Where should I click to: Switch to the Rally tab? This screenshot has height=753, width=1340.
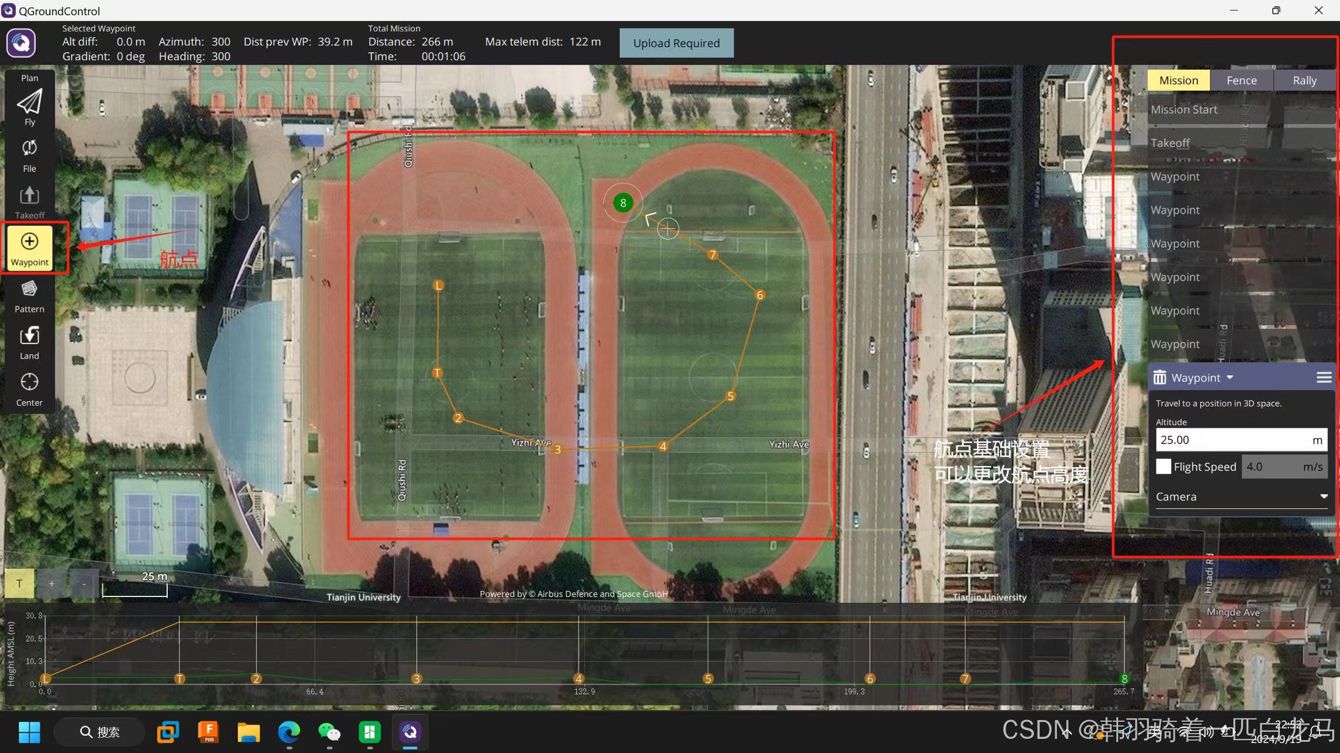pyautogui.click(x=1304, y=81)
